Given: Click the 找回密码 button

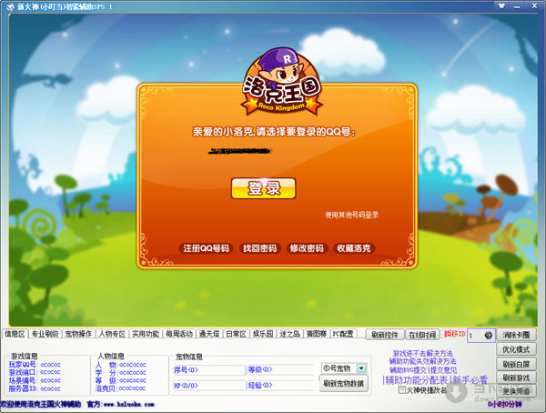Looking at the screenshot, I should coord(259,248).
